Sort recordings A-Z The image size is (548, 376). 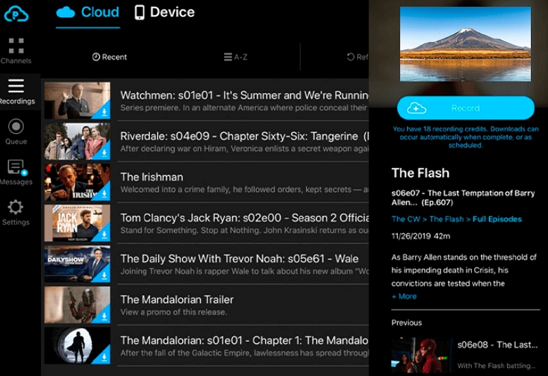[236, 57]
